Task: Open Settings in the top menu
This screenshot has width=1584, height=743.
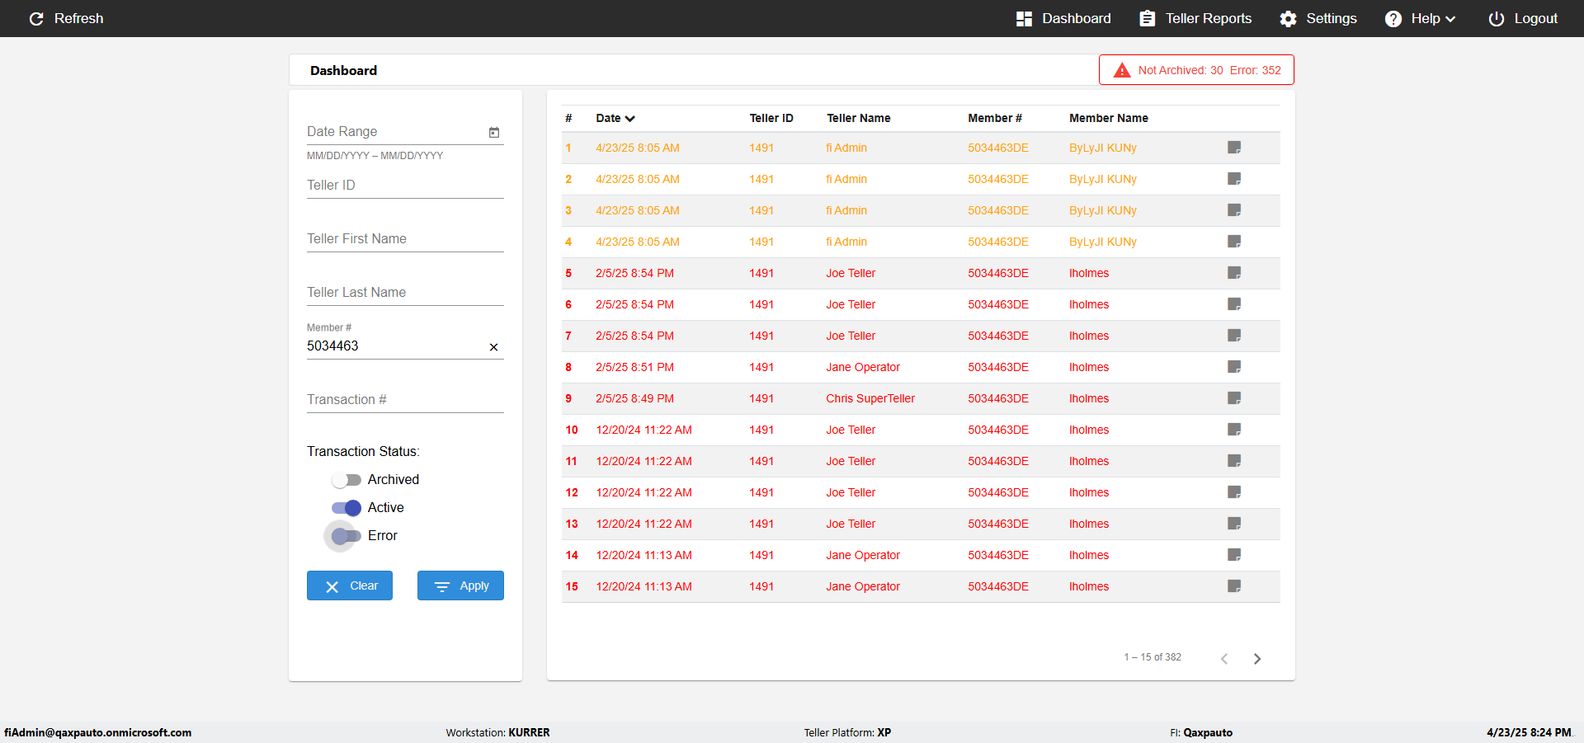Action: 1318,18
